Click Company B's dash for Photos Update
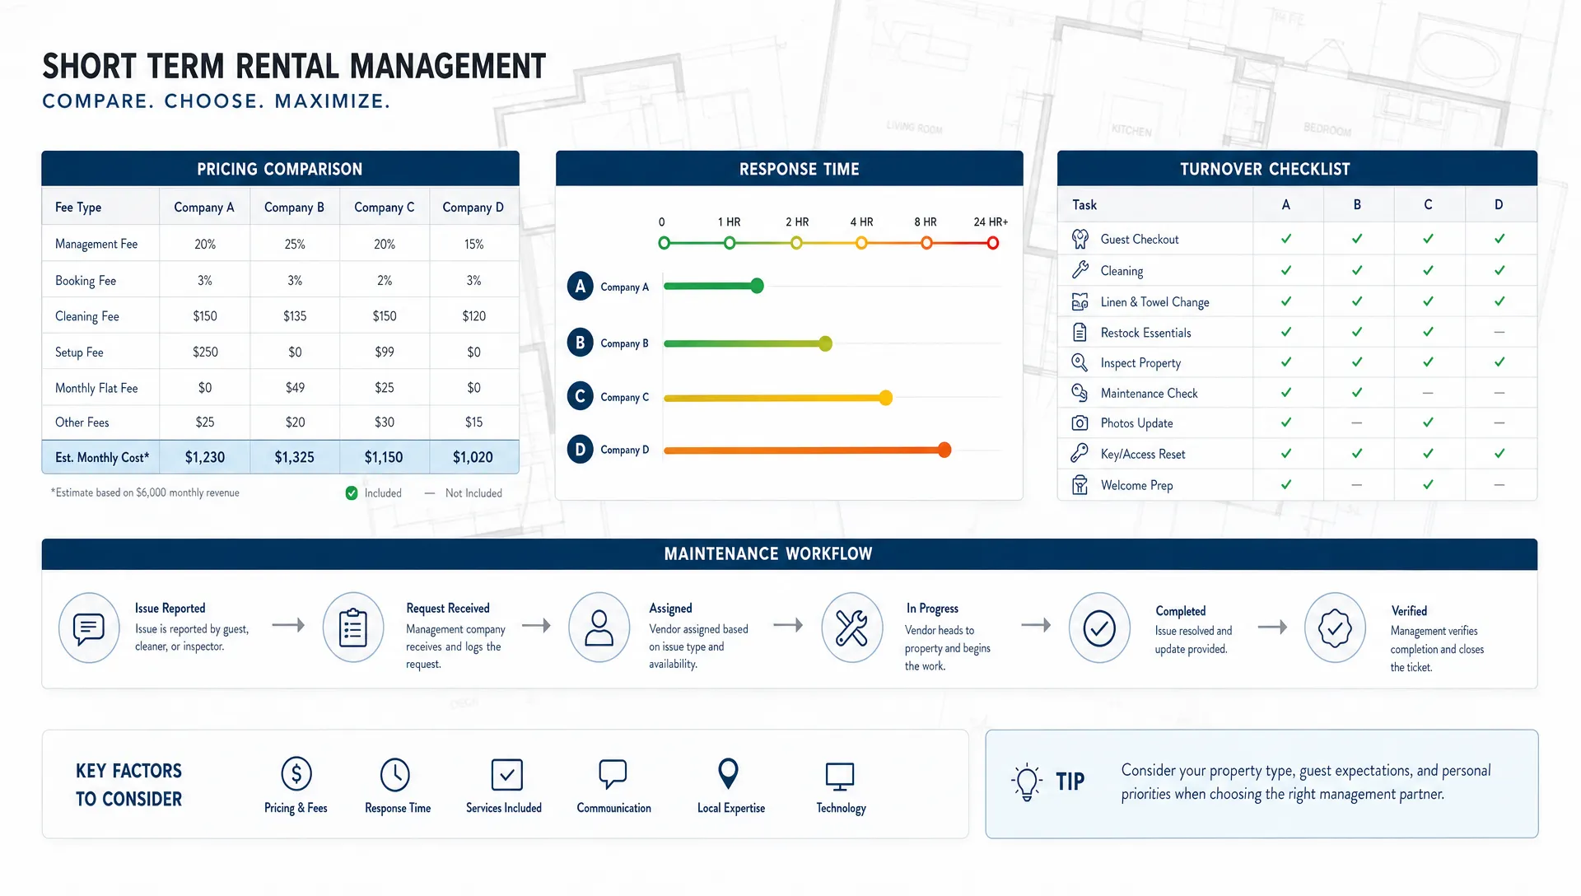The image size is (1581, 896). [1357, 423]
